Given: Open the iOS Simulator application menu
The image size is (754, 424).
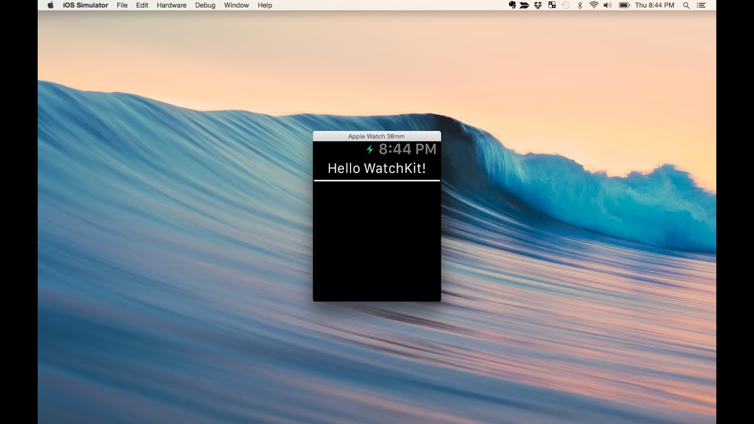Looking at the screenshot, I should tap(85, 5).
